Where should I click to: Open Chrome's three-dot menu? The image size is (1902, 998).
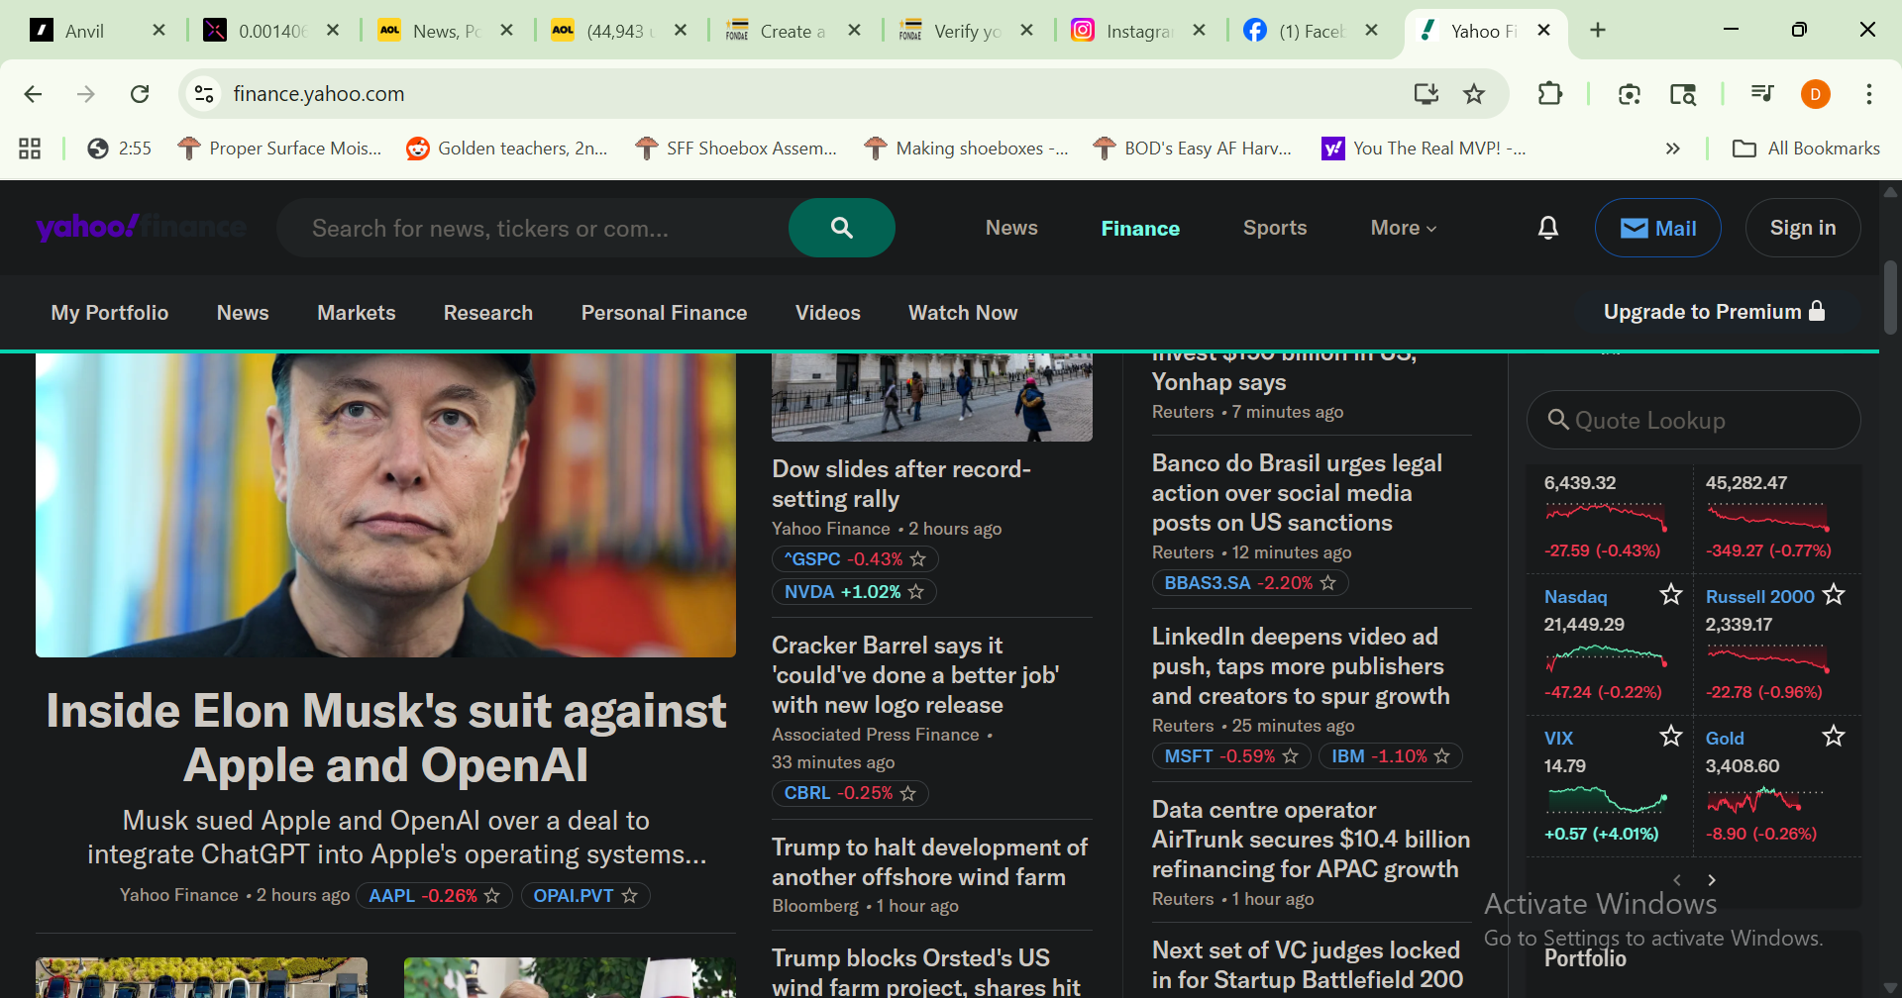pyautogui.click(x=1868, y=94)
